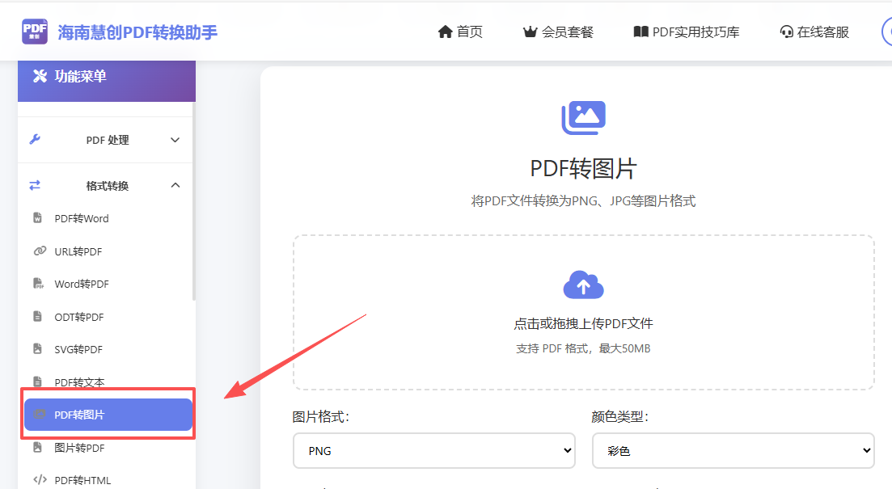This screenshot has width=892, height=489.
Task: Click the swap-arrows icon in 格式转换
Action: (x=35, y=185)
